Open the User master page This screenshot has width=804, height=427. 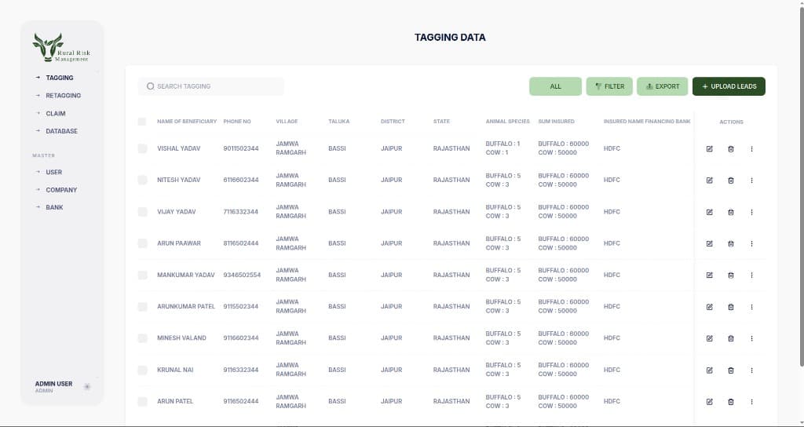[54, 172]
